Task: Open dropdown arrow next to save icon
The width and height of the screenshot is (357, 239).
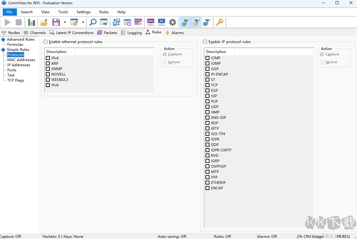Action: 65,22
